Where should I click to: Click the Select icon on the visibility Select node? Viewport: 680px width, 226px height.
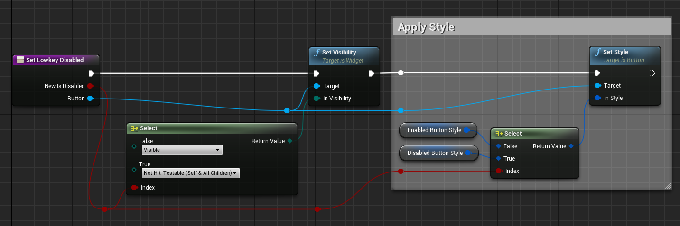[134, 128]
